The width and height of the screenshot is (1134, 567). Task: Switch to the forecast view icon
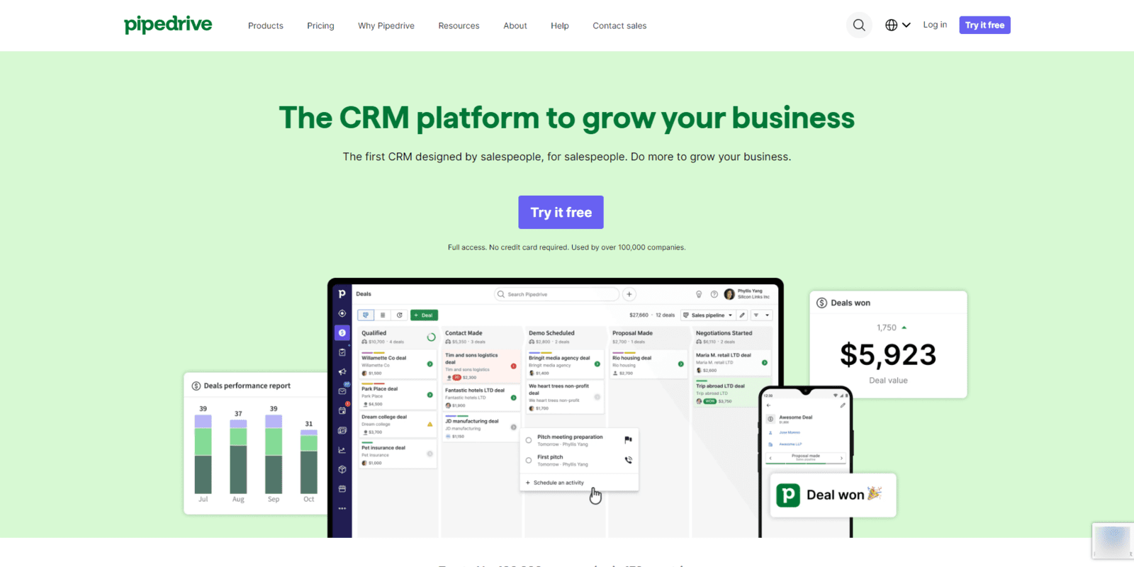pos(399,315)
